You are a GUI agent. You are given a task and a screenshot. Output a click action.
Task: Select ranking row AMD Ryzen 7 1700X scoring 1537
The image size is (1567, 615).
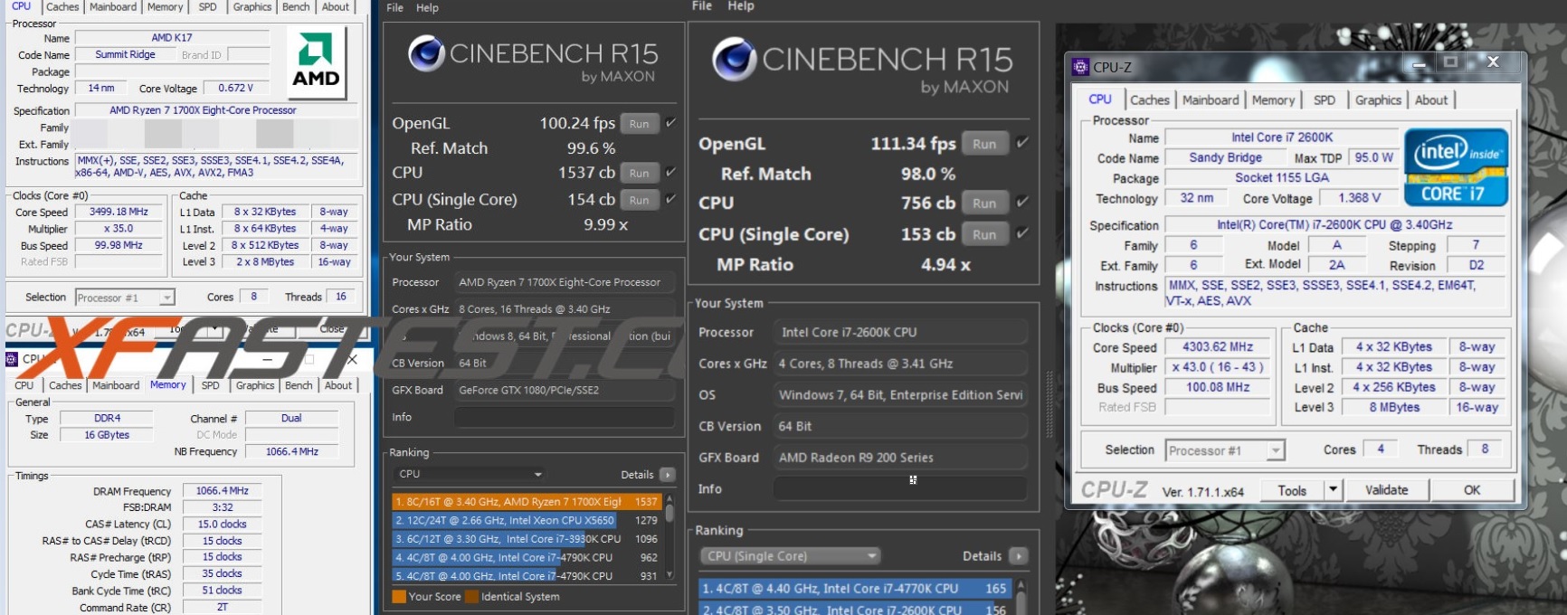point(527,501)
